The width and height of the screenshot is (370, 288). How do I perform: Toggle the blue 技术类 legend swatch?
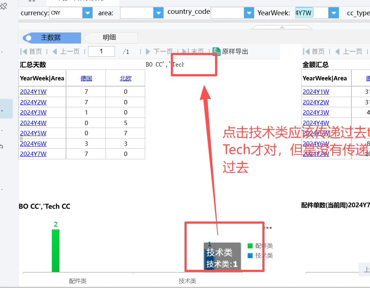pos(250,255)
